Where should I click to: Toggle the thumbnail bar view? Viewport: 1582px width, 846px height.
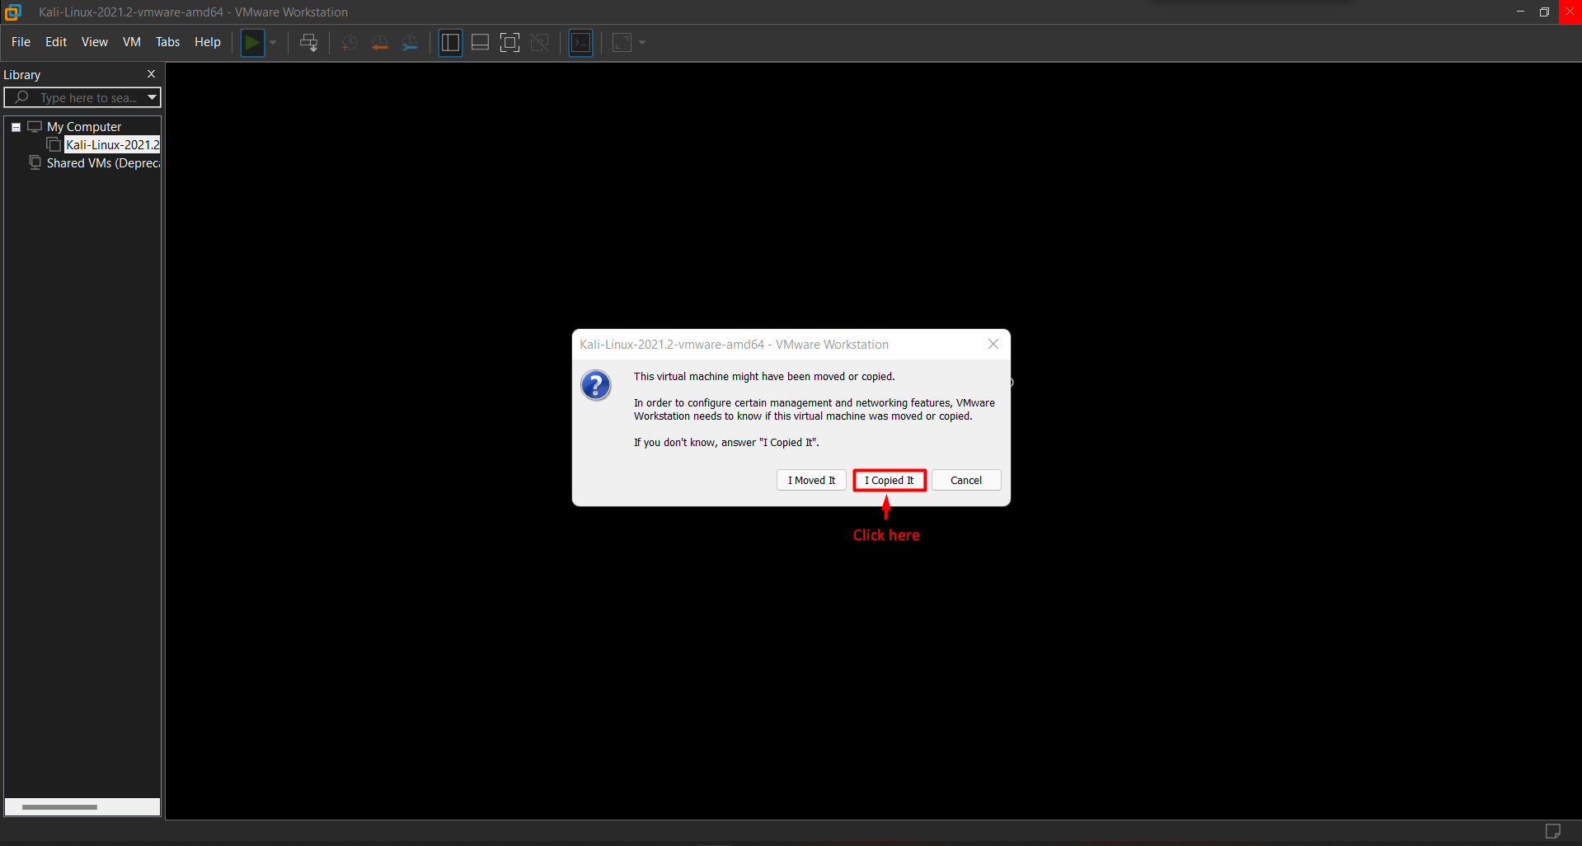[480, 43]
